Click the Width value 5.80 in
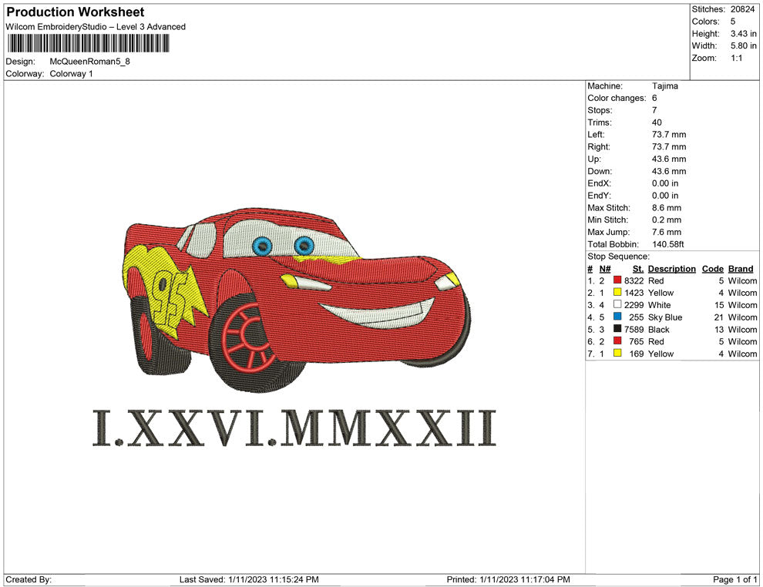763x587 pixels. pyautogui.click(x=743, y=45)
